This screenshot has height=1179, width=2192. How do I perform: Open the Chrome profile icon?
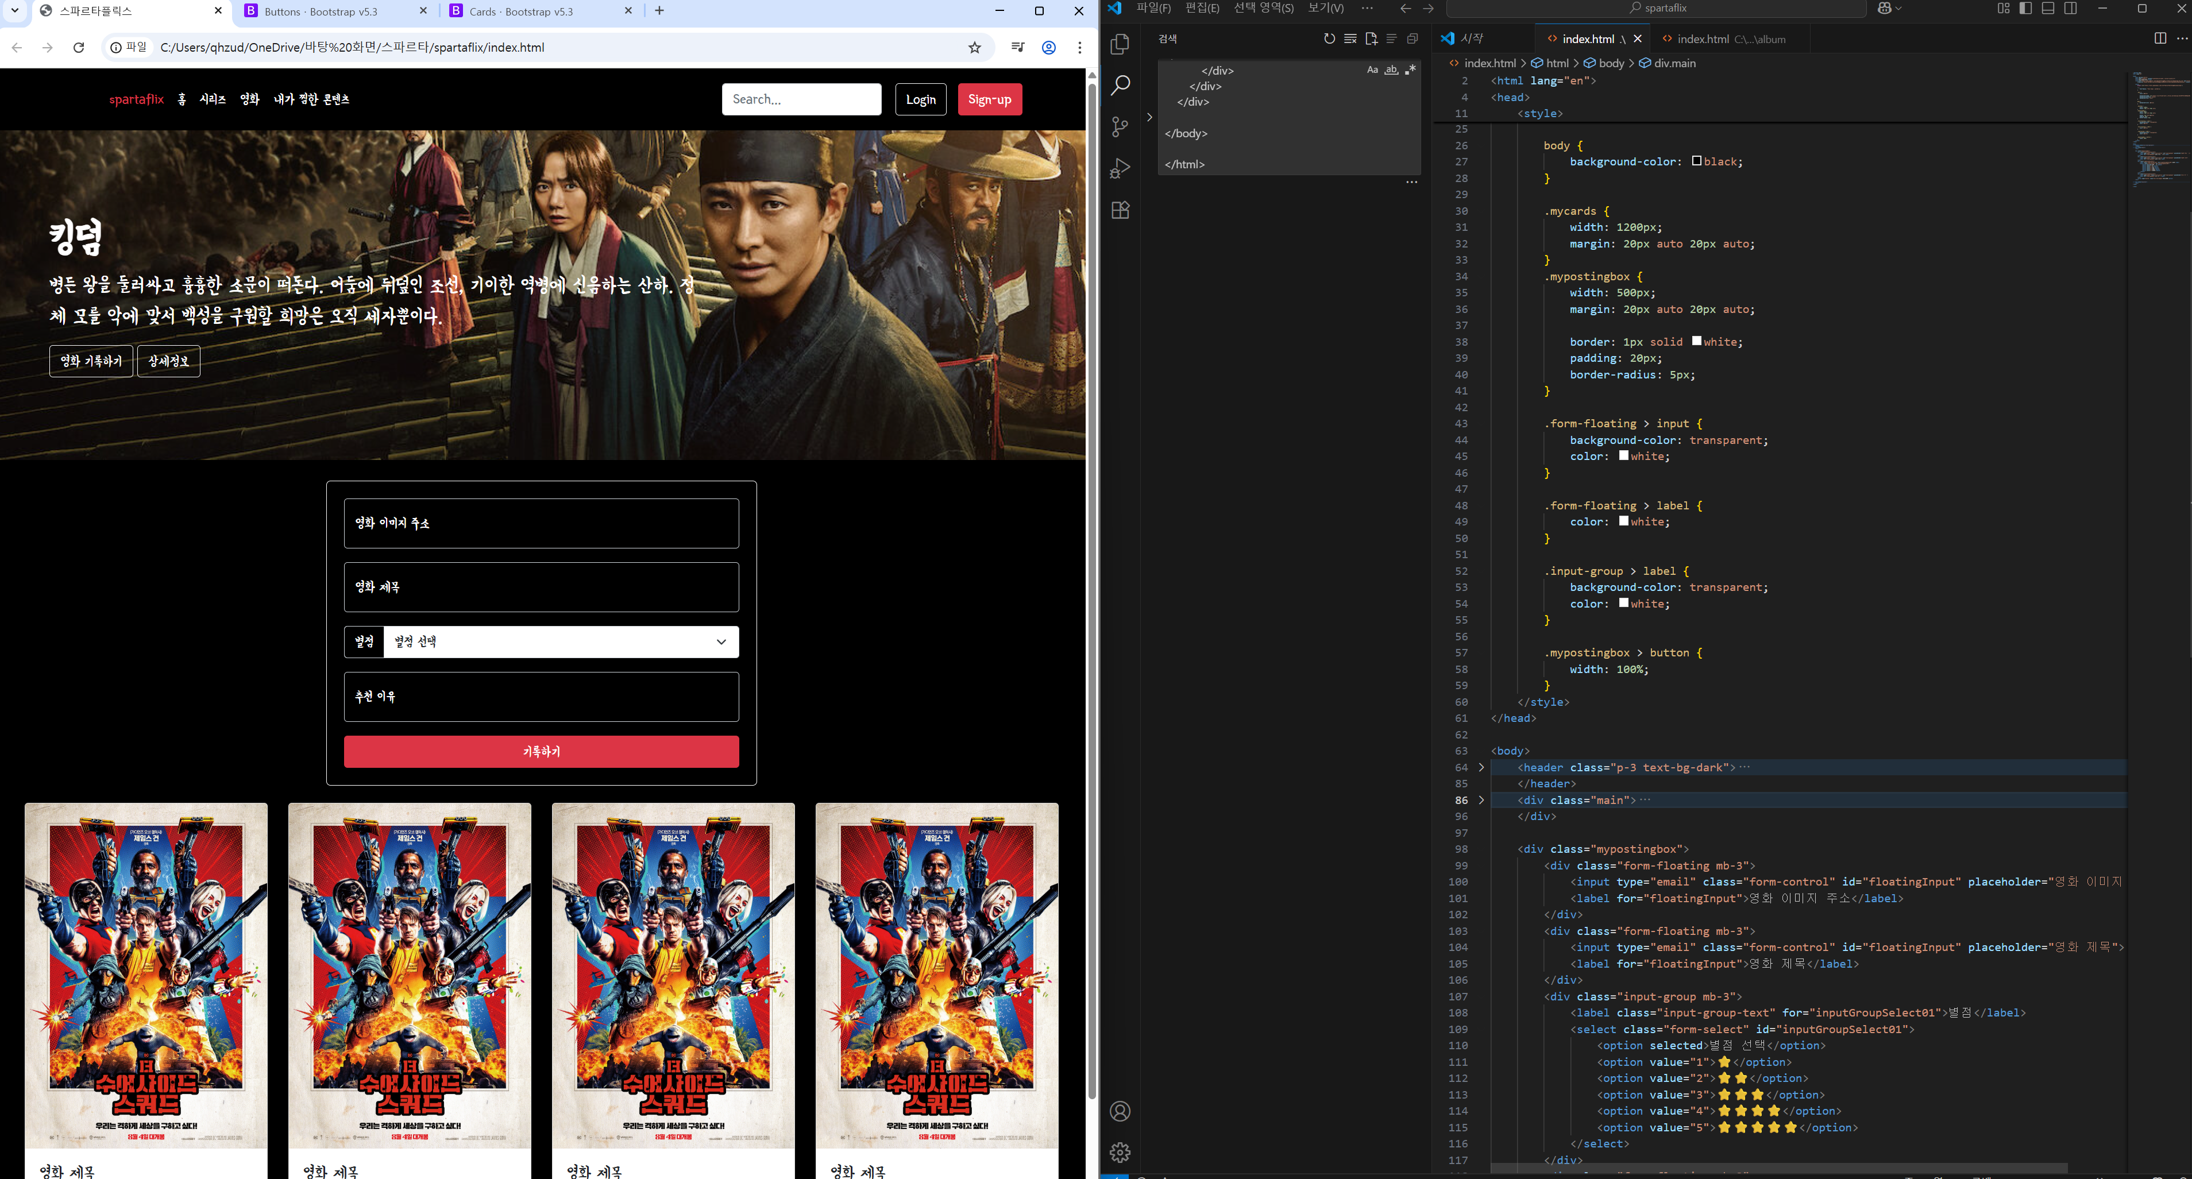pyautogui.click(x=1049, y=48)
